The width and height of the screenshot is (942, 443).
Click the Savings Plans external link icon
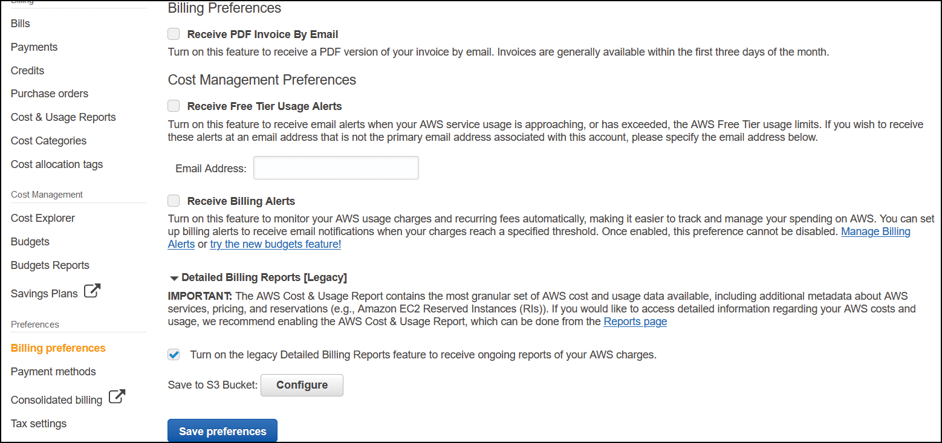click(x=92, y=291)
